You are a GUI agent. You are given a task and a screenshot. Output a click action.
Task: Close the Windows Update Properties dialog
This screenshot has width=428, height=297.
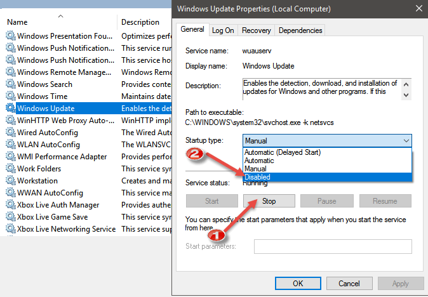coord(418,8)
